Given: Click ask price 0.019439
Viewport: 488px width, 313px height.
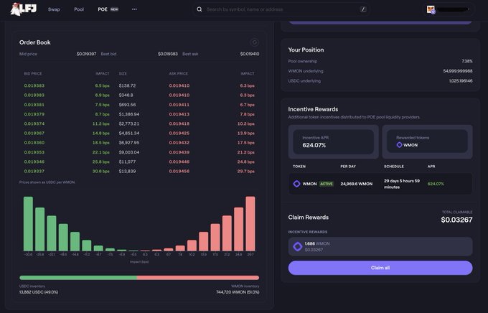Looking at the screenshot, I should coord(179,152).
